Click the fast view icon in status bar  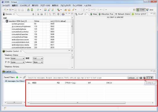tap(5, 108)
